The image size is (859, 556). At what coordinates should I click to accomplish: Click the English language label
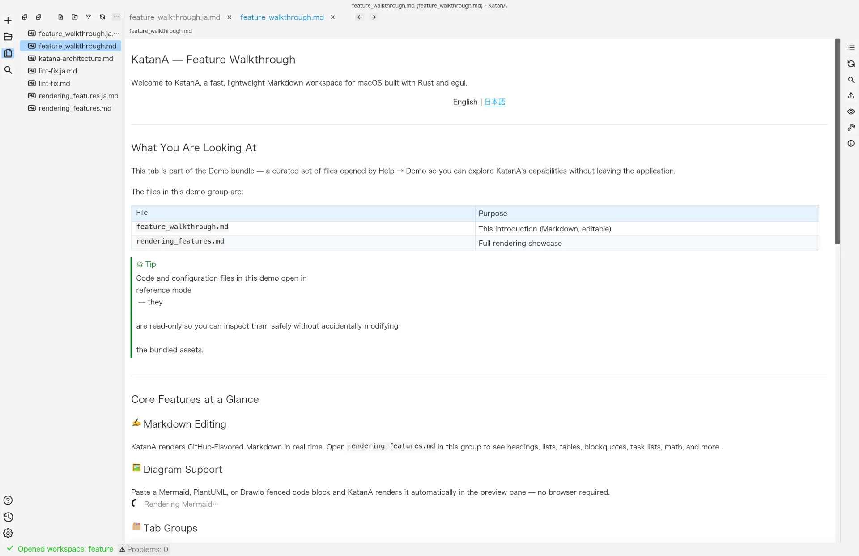tap(465, 102)
